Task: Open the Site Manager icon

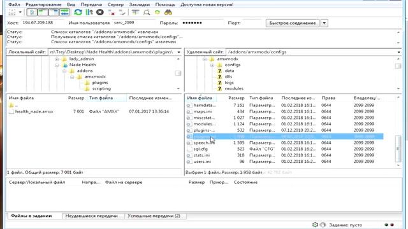Action: [11, 12]
